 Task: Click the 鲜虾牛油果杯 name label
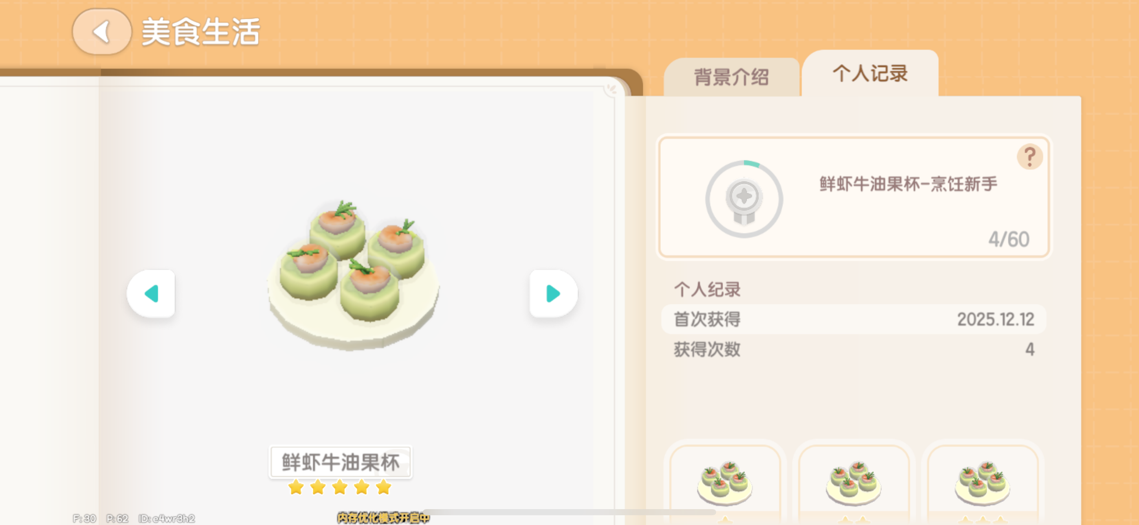tap(341, 462)
